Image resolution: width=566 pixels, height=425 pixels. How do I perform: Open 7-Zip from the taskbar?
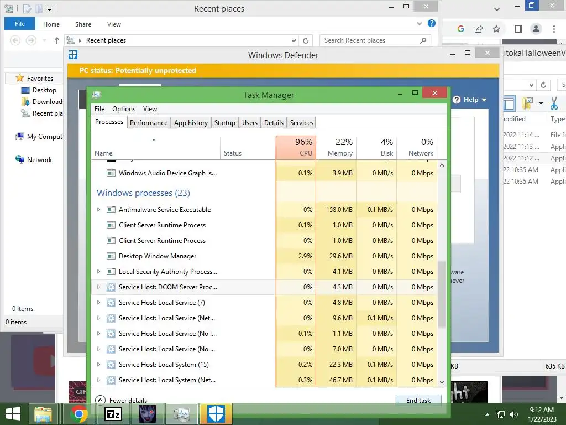coord(113,414)
